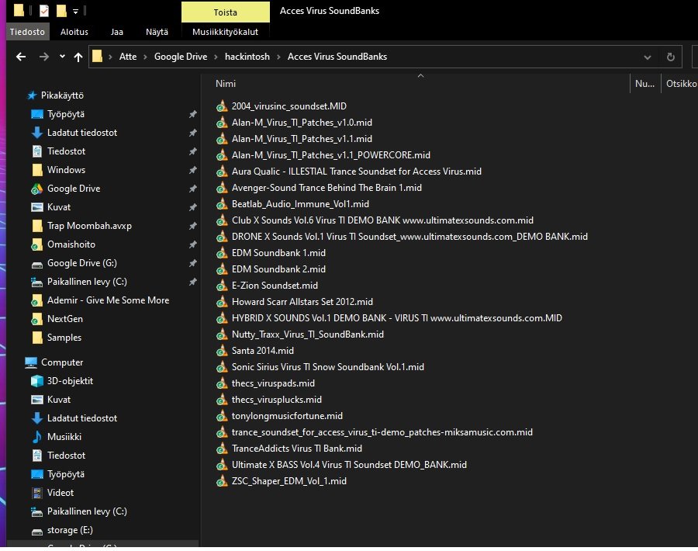698x551 pixels.
Task: Select Aura Qualic ILLESTIAL Trance Soundset file
Action: coord(356,172)
